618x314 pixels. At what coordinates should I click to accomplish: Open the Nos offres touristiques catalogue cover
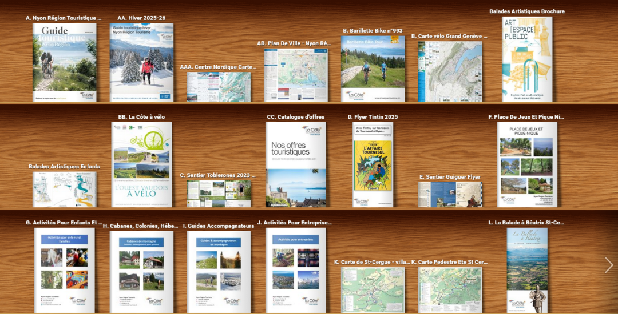pos(296,164)
